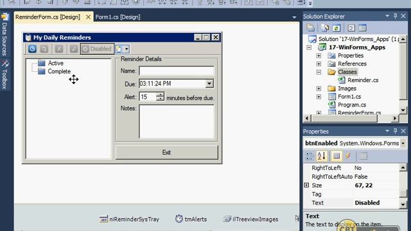Select Form1.cs in Solution Explorer
Image resolution: width=411 pixels, height=231 pixels.
point(349,97)
